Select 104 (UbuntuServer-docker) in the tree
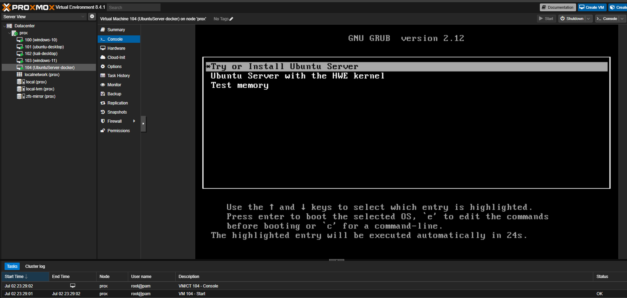Screen dimensions: 627x298 point(49,68)
